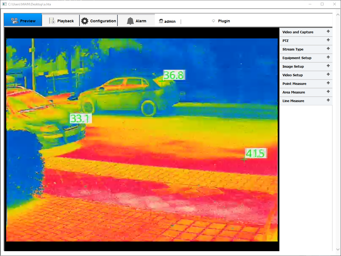Expand Stream Type plus icon
The width and height of the screenshot is (341, 256).
[328, 49]
